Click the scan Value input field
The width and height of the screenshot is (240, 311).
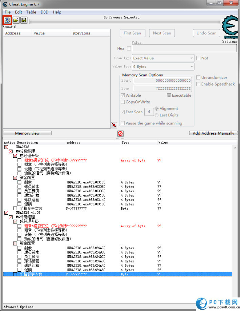tap(184, 48)
